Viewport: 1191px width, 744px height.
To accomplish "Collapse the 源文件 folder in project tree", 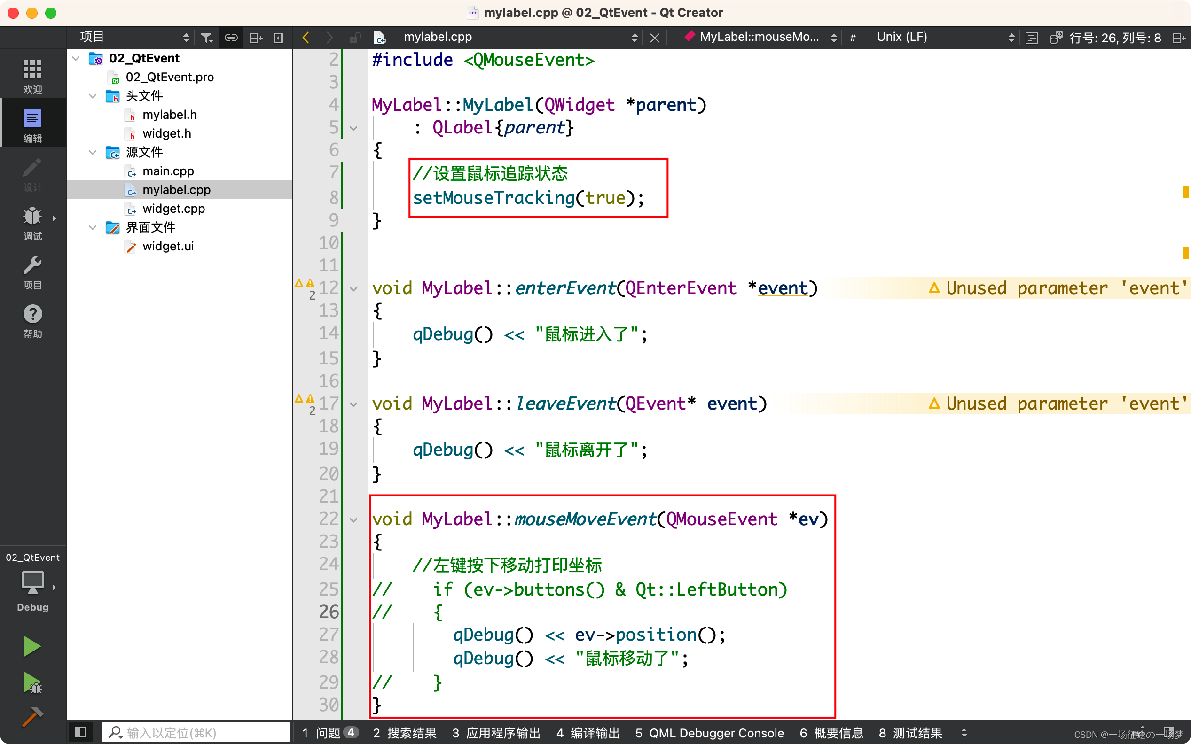I will point(93,153).
